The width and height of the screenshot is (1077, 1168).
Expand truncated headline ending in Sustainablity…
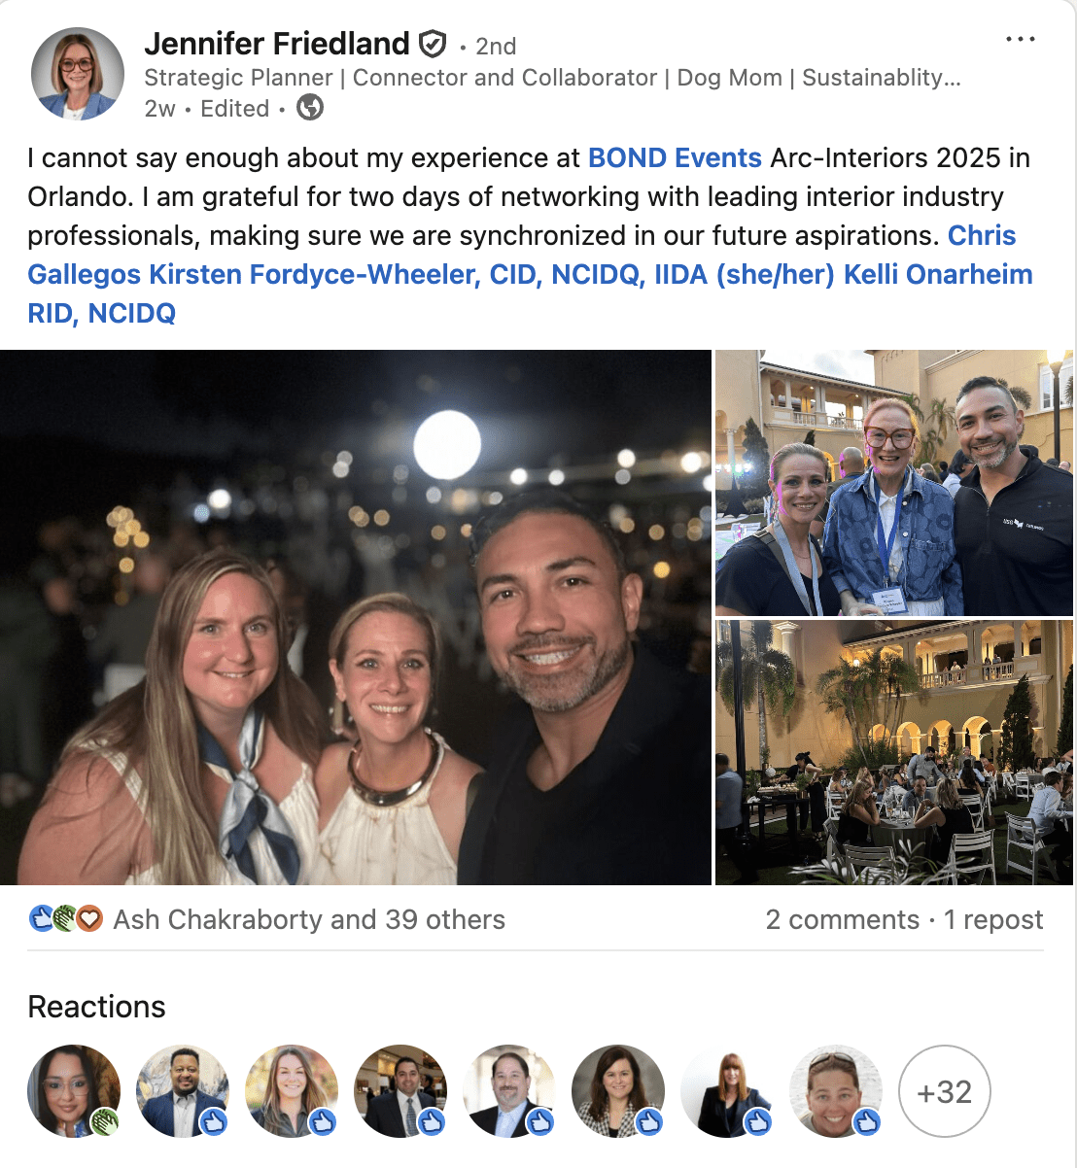pyautogui.click(x=552, y=78)
